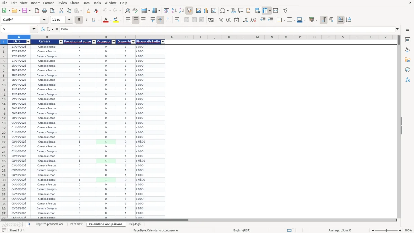The height and width of the screenshot is (233, 414).
Task: Open Occupata column filter dropdown
Action: point(114,42)
